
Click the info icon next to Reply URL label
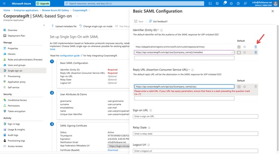[x=192, y=70]
